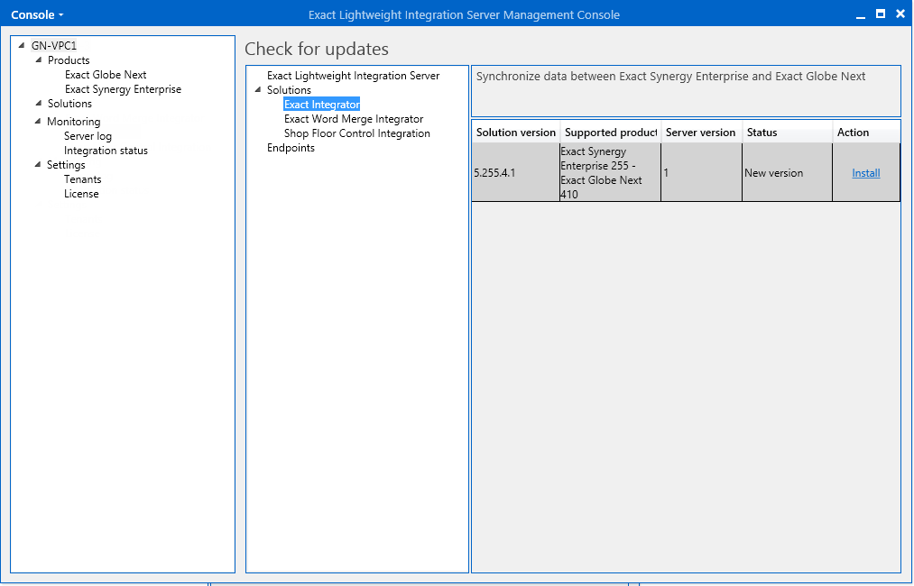
Task: Click the New version status cell
Action: pyautogui.click(x=787, y=173)
